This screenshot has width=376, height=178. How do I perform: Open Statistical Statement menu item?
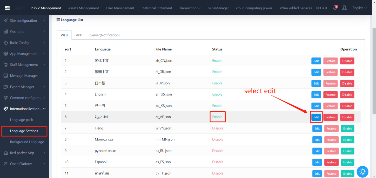tap(157, 8)
